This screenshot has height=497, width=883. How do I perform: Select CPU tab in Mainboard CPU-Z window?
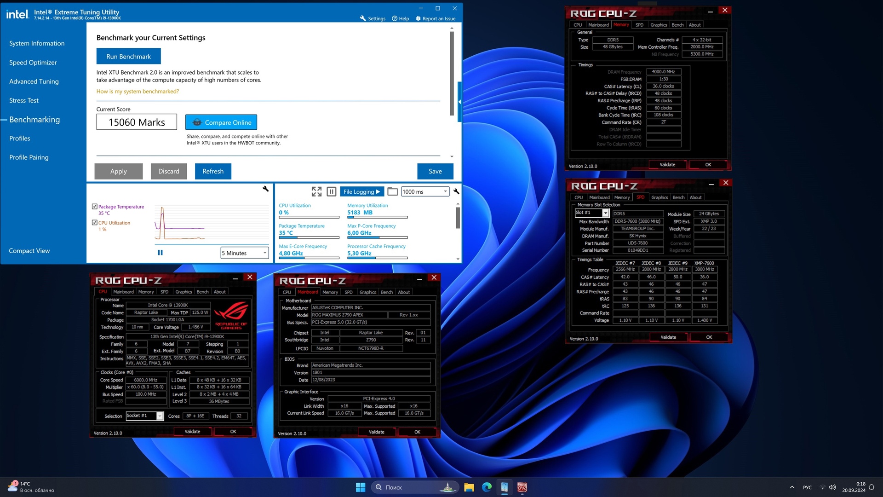point(287,292)
